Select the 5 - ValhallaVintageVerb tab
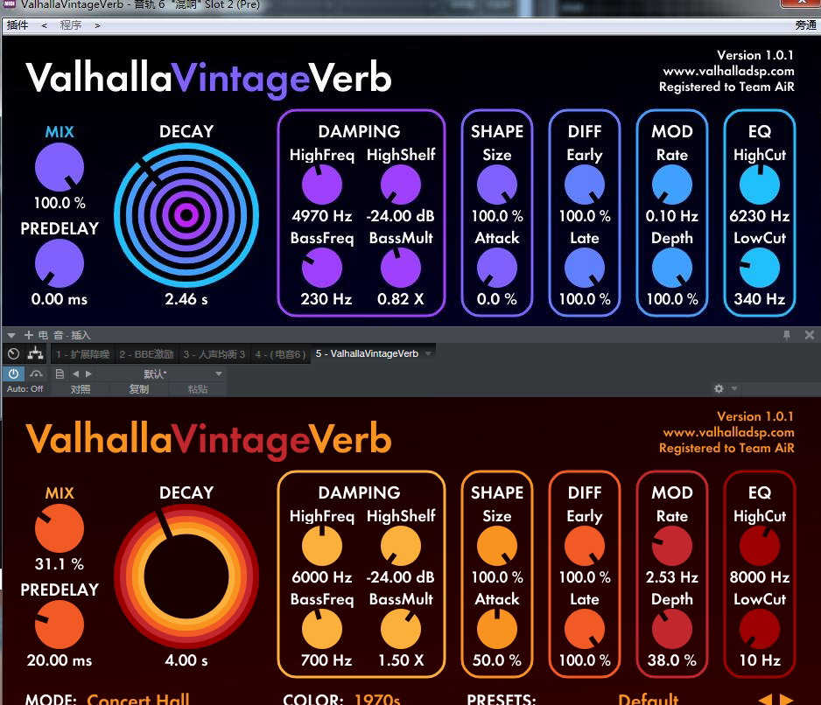 [367, 353]
